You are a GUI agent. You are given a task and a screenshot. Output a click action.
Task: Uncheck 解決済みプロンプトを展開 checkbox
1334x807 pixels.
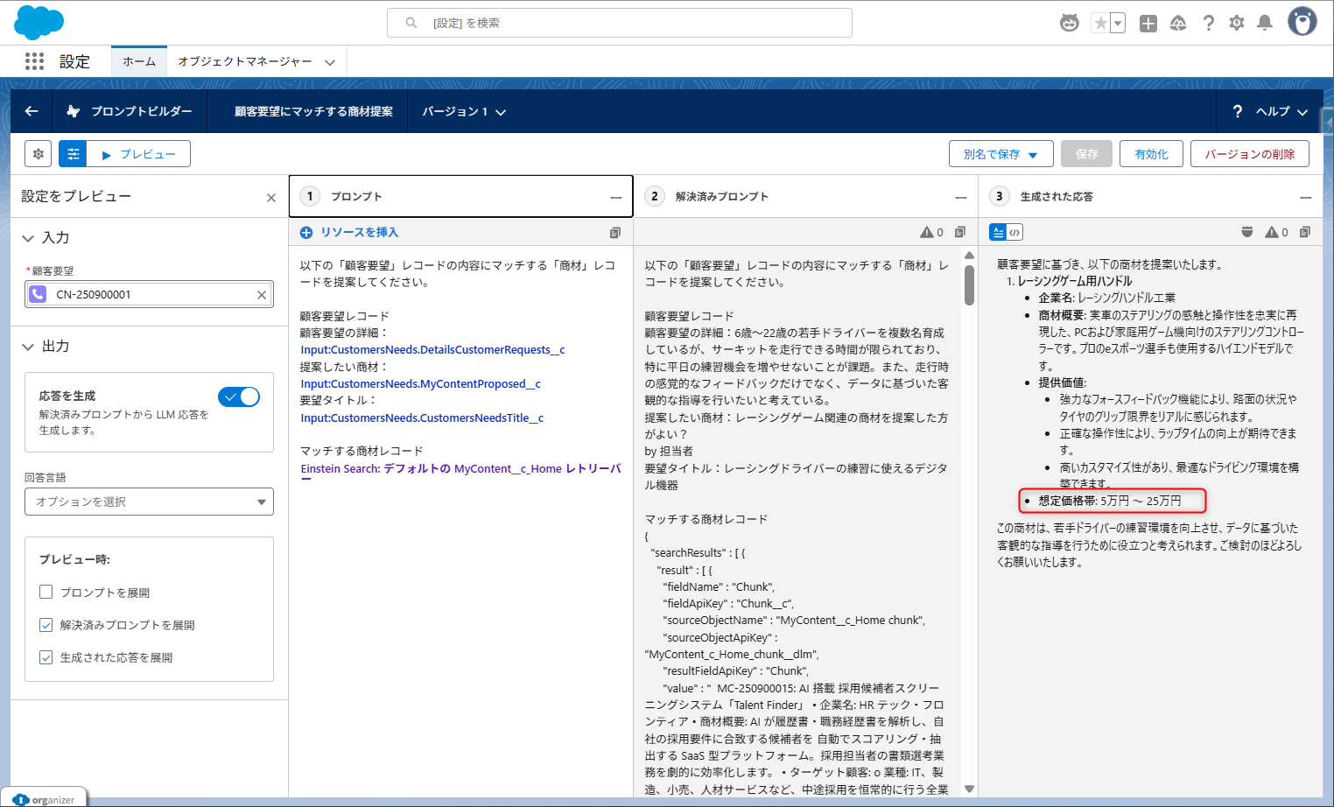46,625
